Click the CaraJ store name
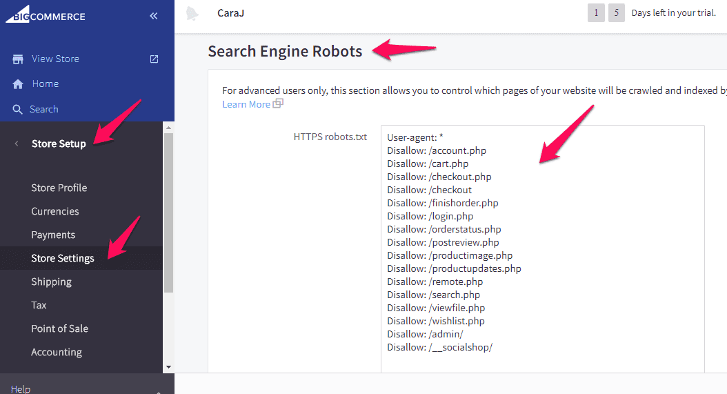This screenshot has height=394, width=727. coord(230,13)
